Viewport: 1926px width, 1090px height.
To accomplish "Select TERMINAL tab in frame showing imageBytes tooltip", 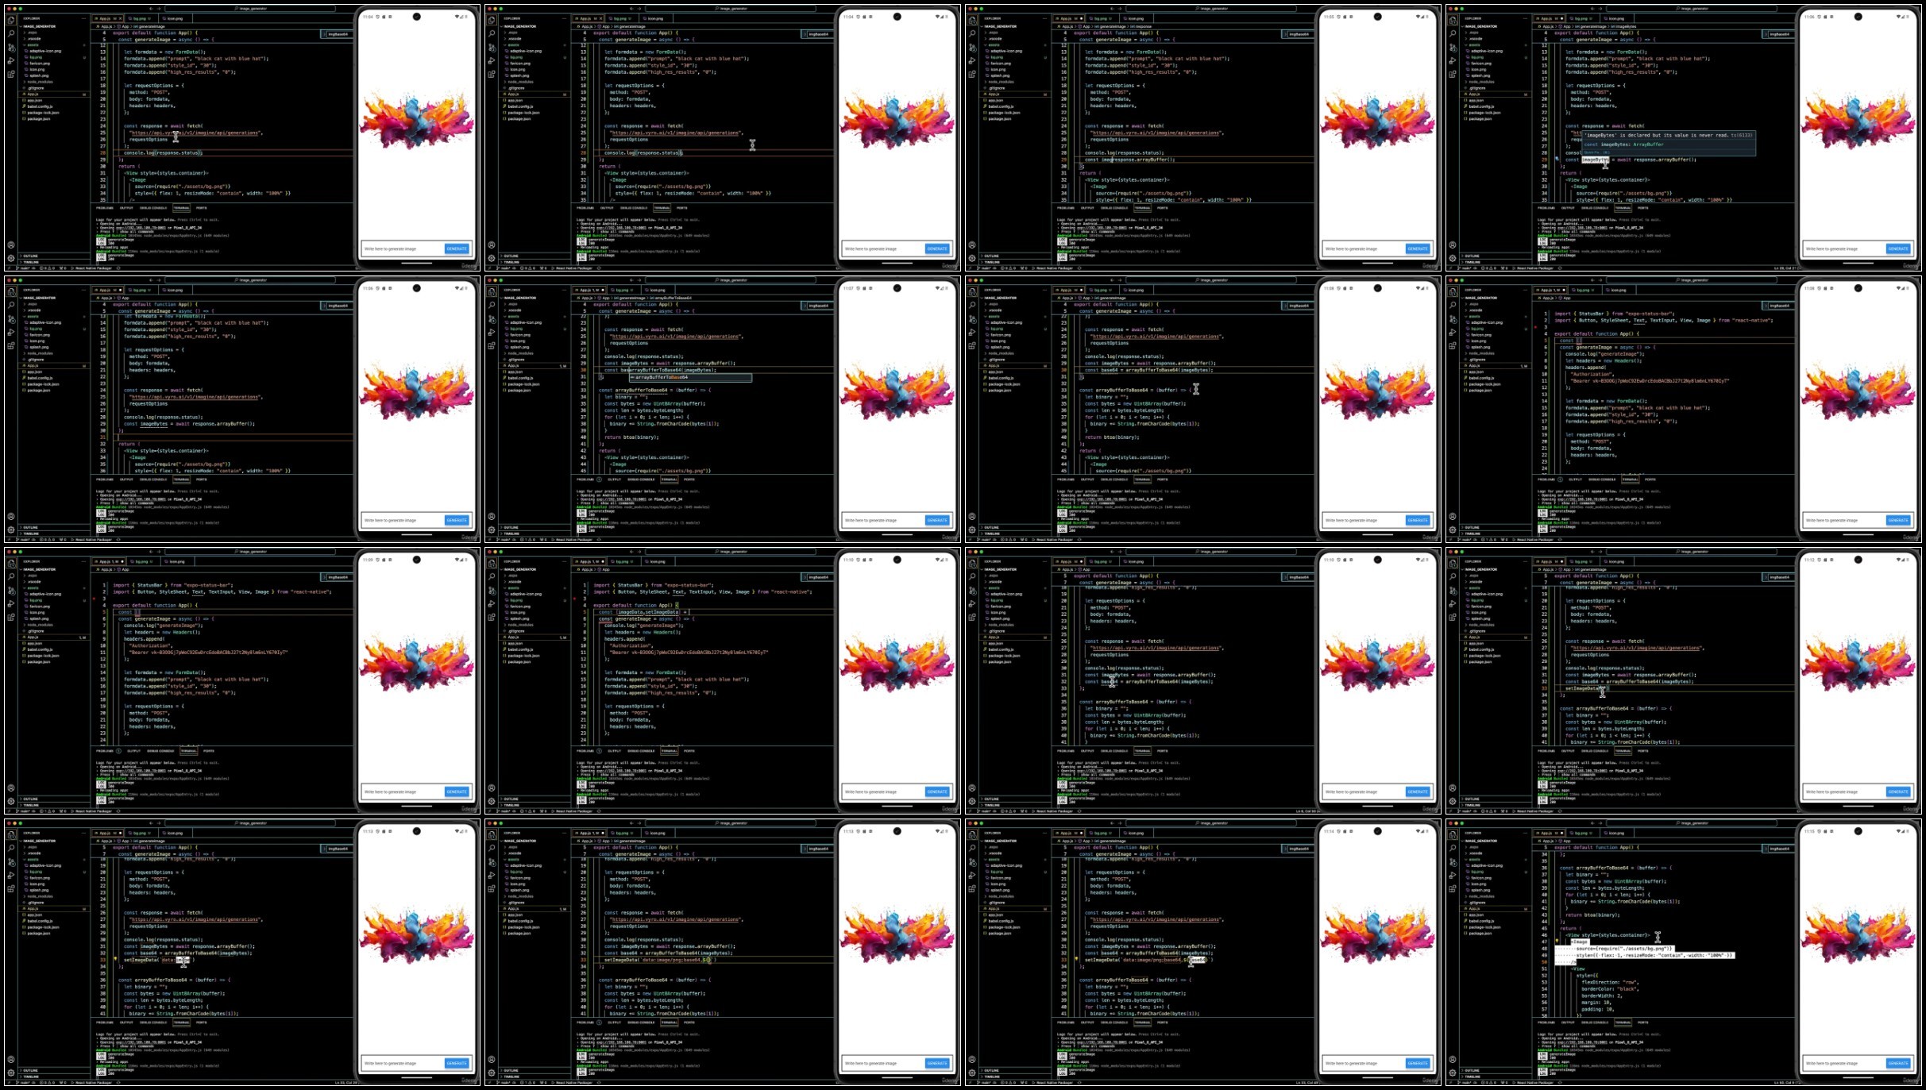I will coord(1623,208).
